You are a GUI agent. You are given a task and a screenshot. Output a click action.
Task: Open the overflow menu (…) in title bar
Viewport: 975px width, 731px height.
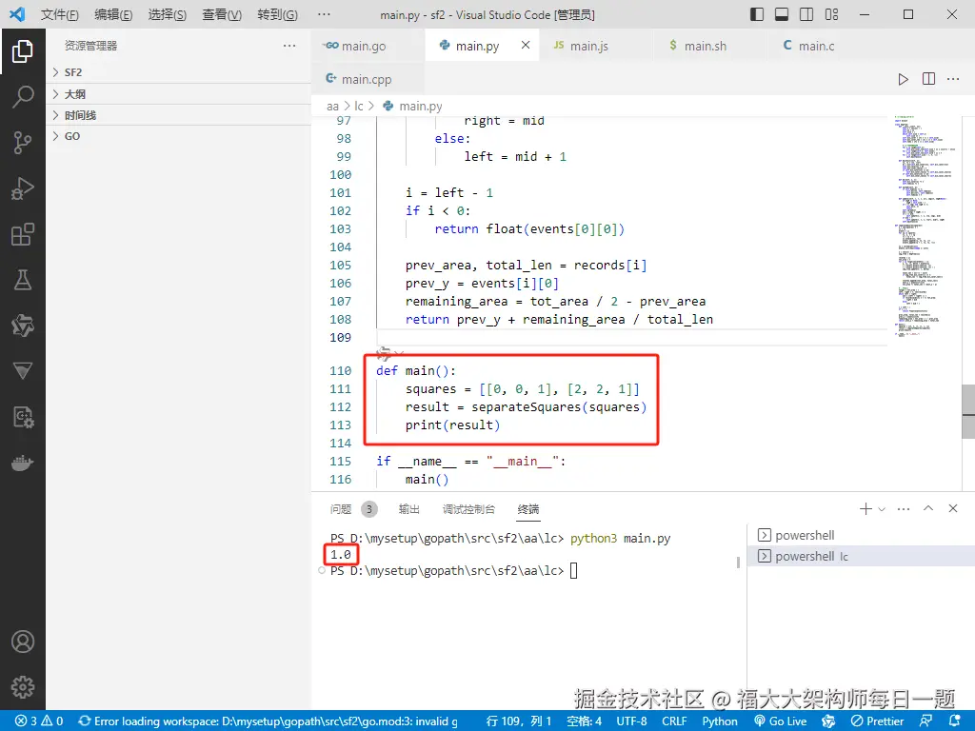[324, 14]
